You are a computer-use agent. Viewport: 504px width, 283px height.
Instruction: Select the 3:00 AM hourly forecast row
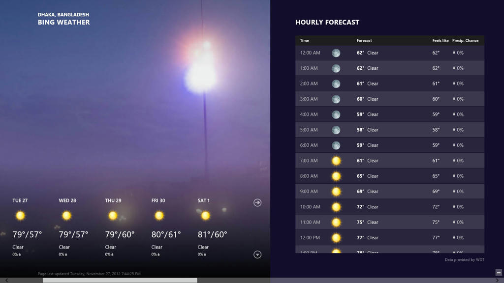(x=389, y=99)
